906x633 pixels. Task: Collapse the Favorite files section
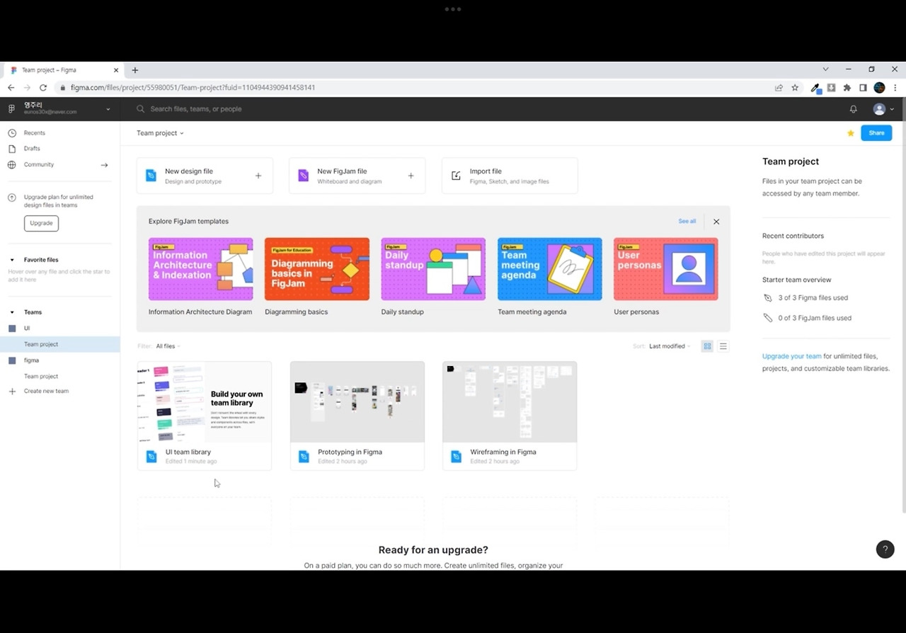pyautogui.click(x=11, y=260)
